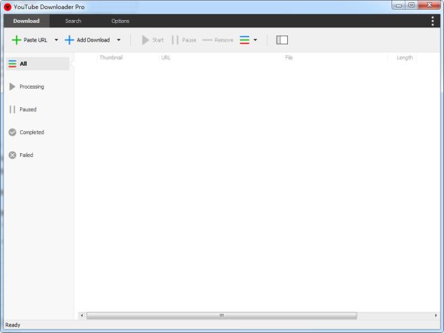Viewport: 444px width, 333px height.
Task: Expand the Paste URL dropdown arrow
Action: (56, 40)
